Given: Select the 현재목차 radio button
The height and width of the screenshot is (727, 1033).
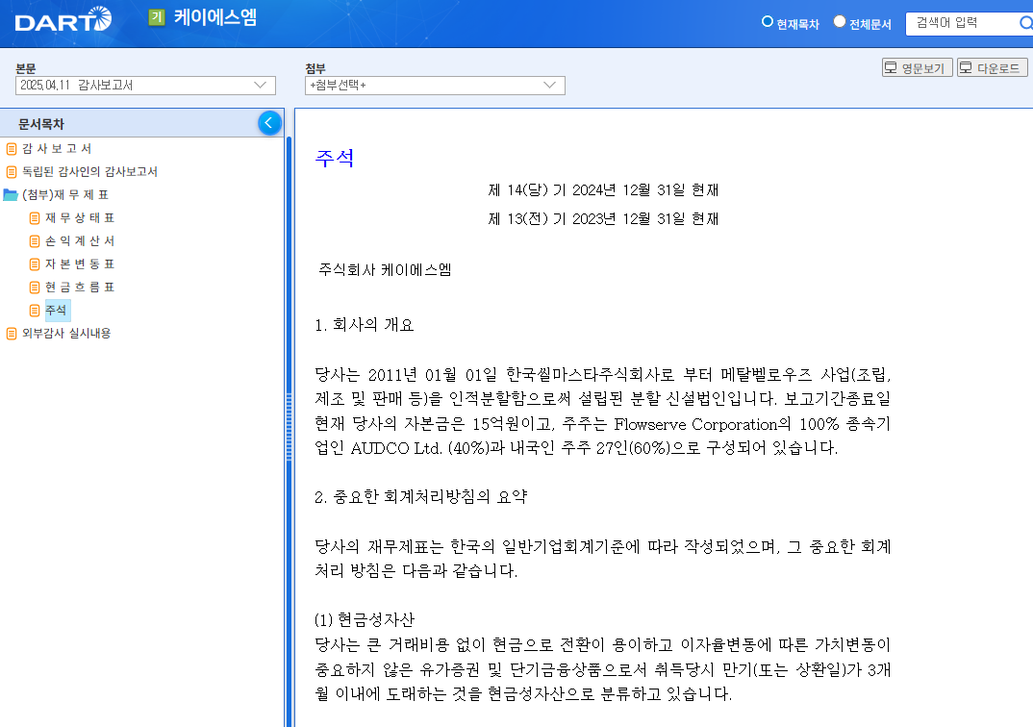Looking at the screenshot, I should pos(768,23).
